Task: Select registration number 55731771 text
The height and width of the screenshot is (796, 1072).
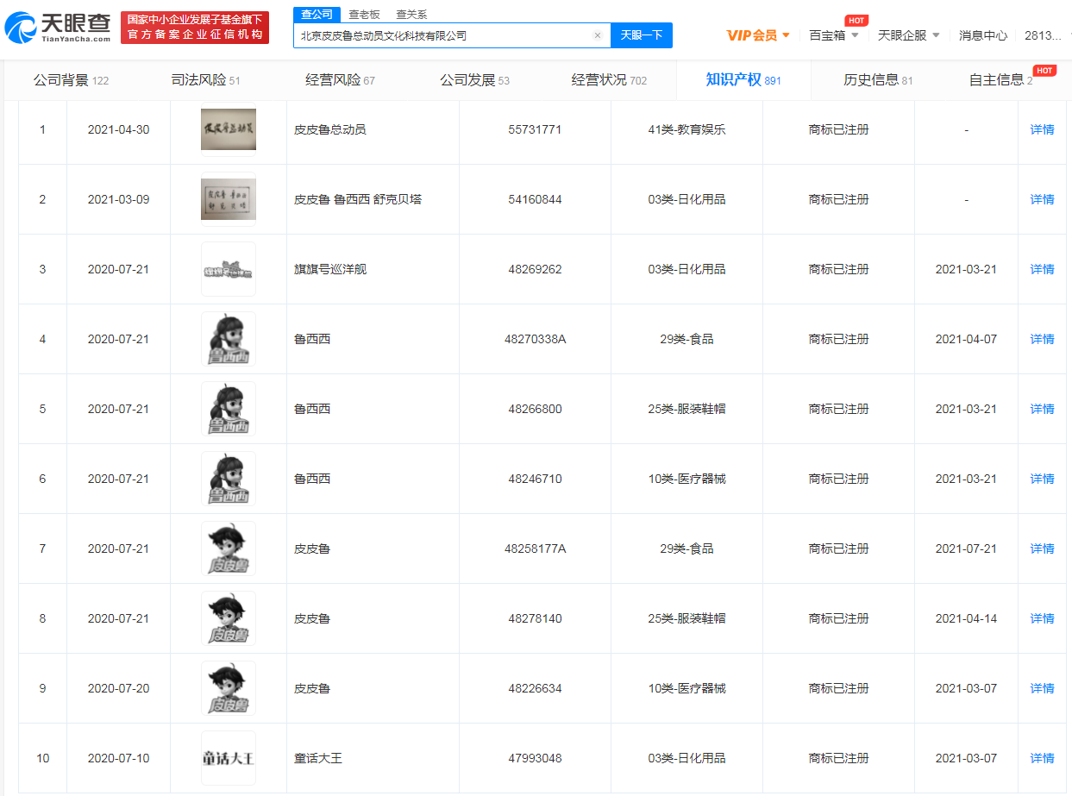Action: coord(535,129)
